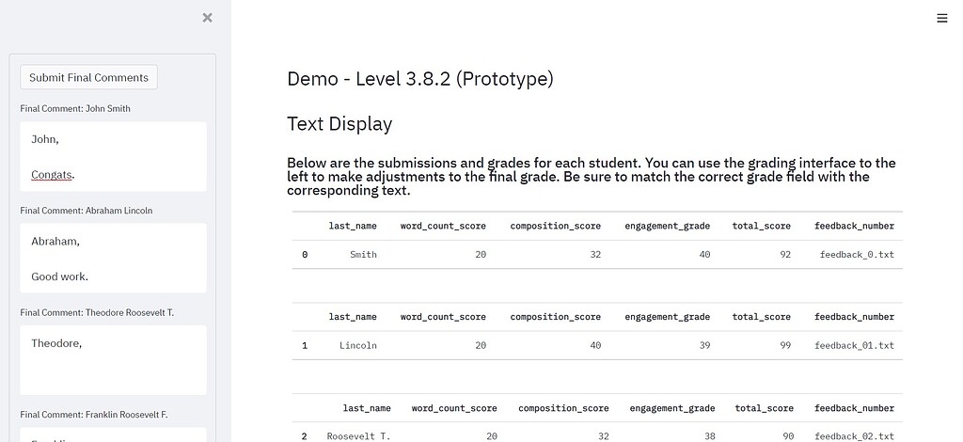Click composition_score header in Lincoln's table
This screenshot has height=442, width=963.
555,317
